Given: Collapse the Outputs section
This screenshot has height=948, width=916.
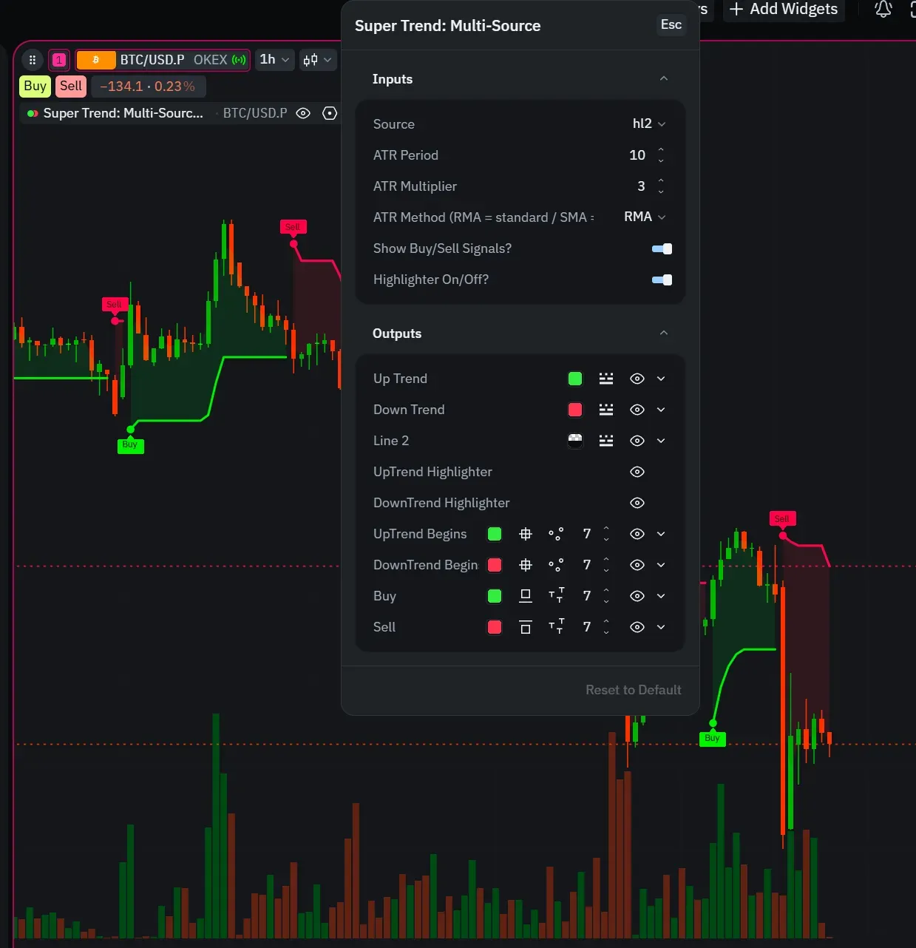Looking at the screenshot, I should (664, 334).
